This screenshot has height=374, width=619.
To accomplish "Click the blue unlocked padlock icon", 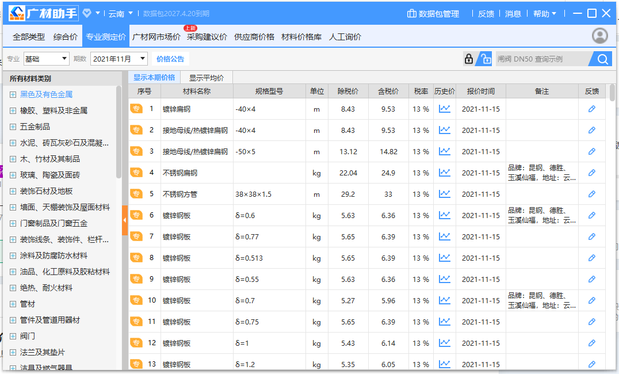I will 484,59.
